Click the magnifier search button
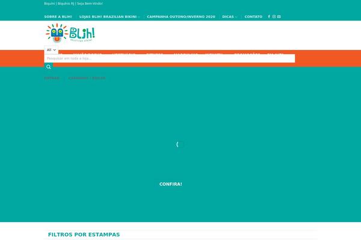 pyautogui.click(x=48, y=67)
